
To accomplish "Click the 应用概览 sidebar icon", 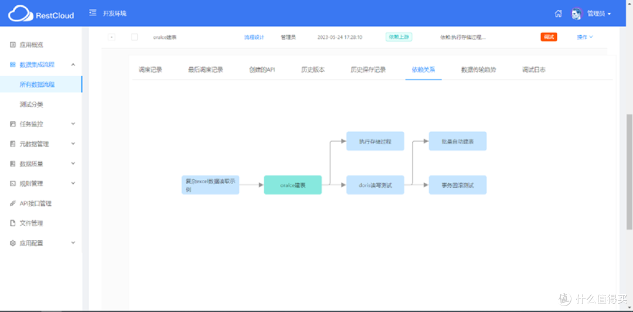I will tap(12, 45).
